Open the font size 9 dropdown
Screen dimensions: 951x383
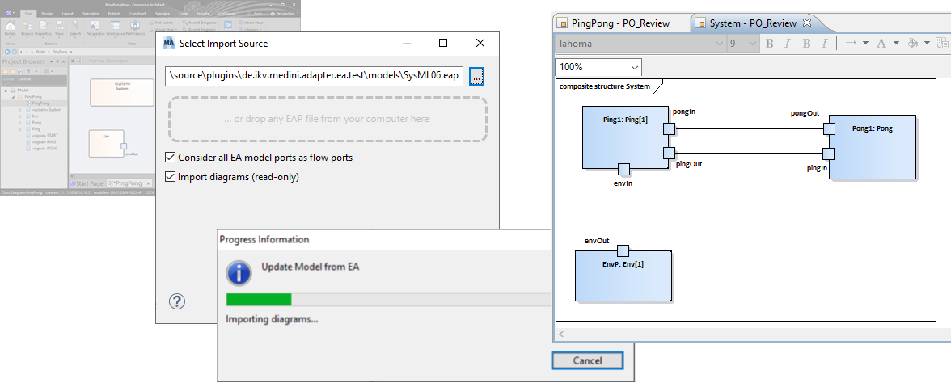pyautogui.click(x=742, y=44)
